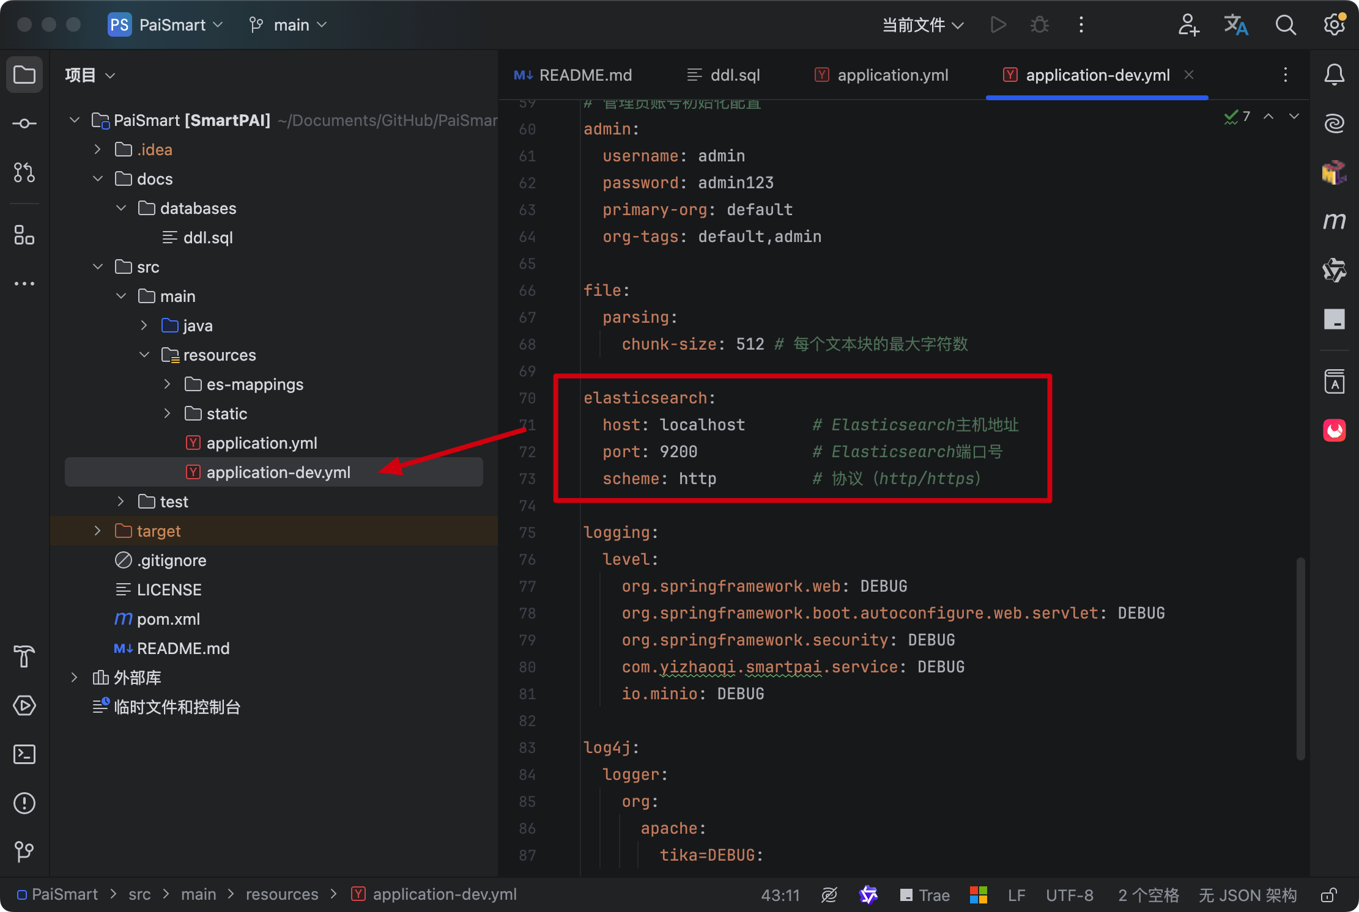Open the Pull Requests tool window
The width and height of the screenshot is (1359, 912).
coord(24,173)
